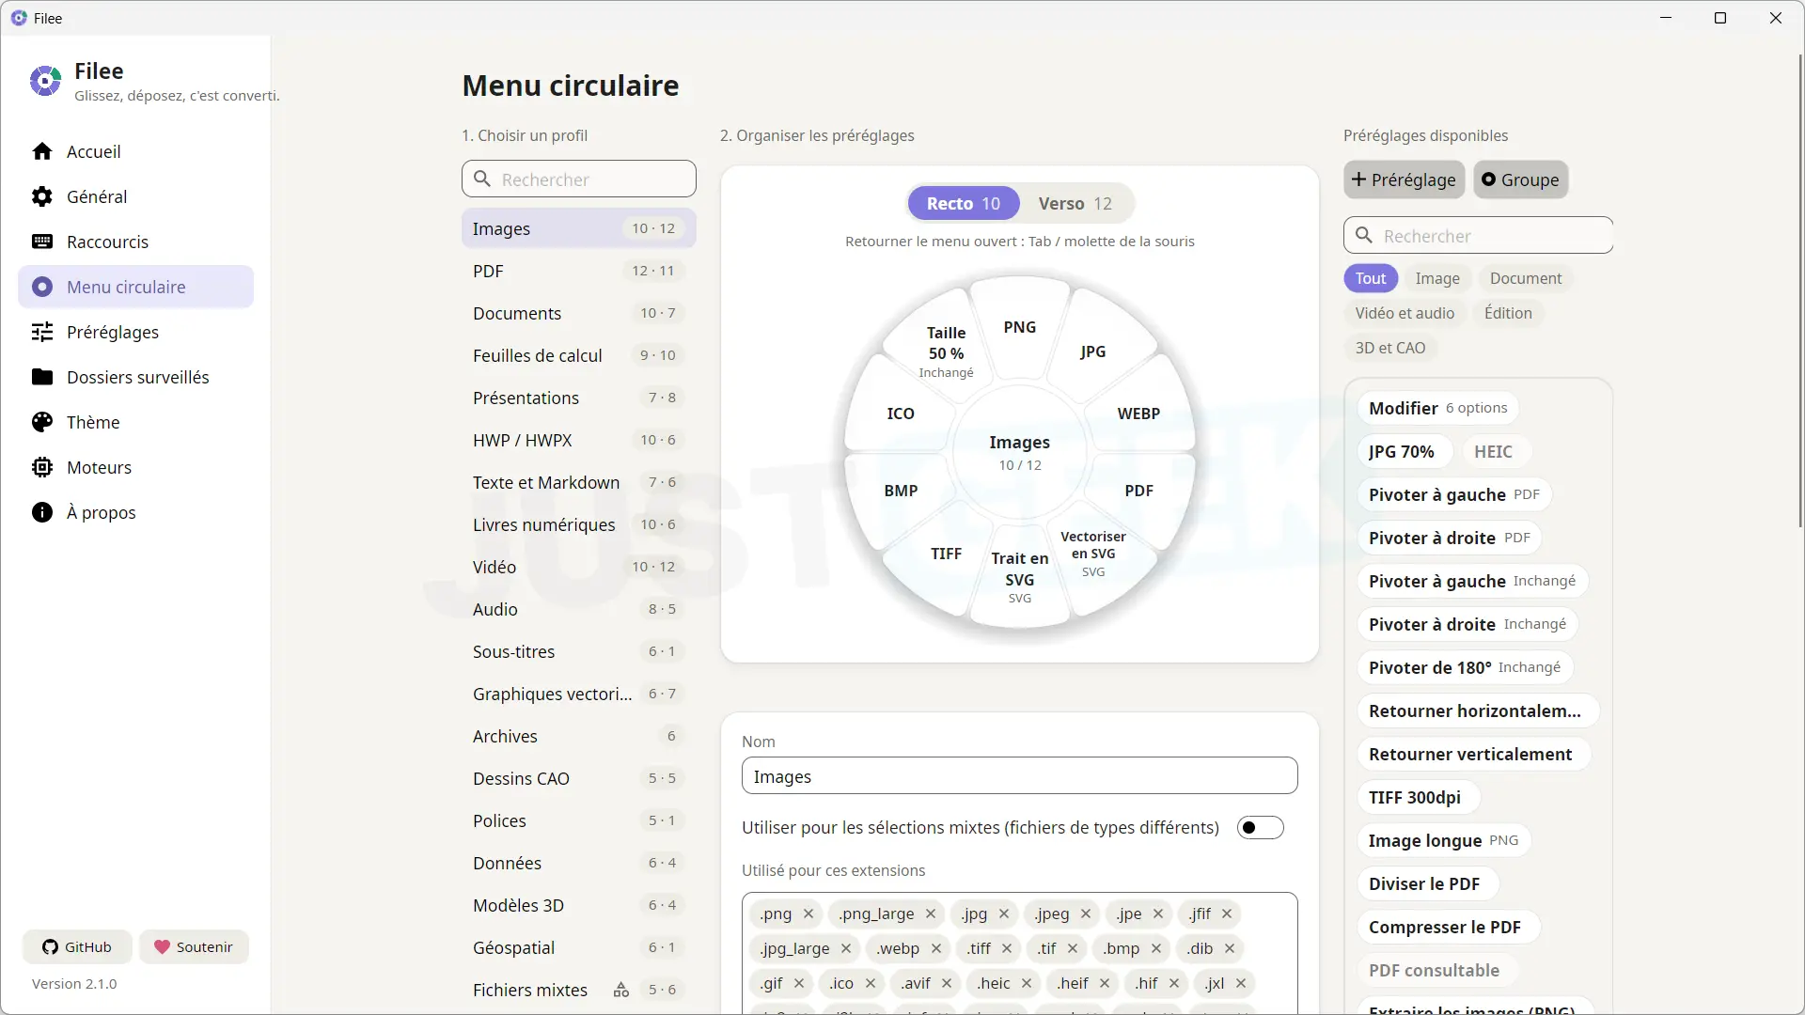Viewport: 1805px width, 1015px height.
Task: Click the mixed-files icon beside Fichiers mixtes
Action: [621, 990]
